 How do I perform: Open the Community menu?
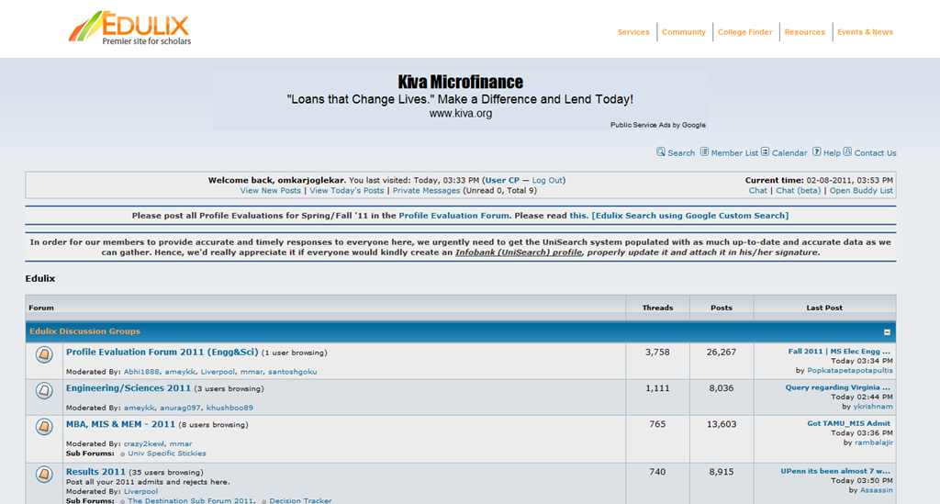683,32
